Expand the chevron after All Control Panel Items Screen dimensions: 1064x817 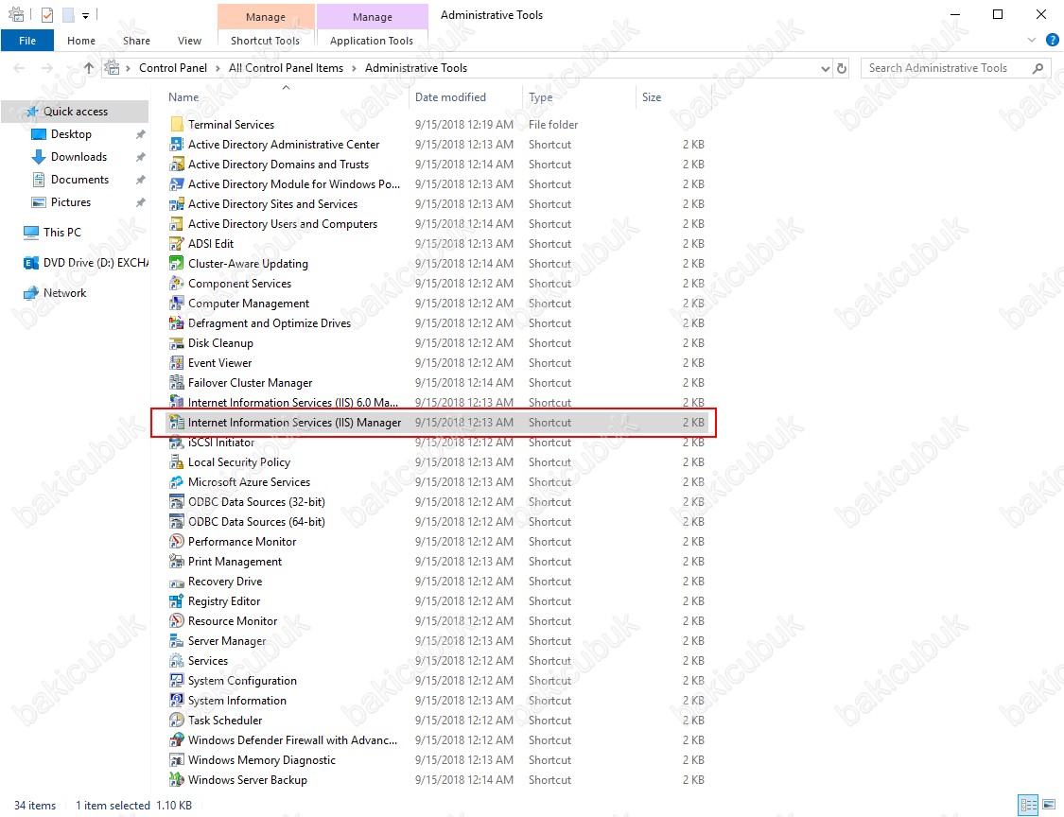pyautogui.click(x=355, y=68)
